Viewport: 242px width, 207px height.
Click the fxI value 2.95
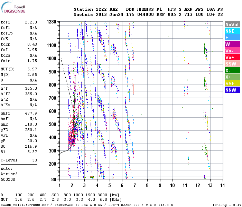(x=32, y=50)
